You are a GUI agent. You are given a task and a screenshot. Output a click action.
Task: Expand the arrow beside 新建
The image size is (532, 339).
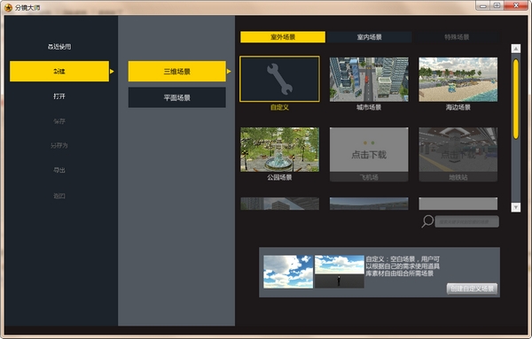click(x=112, y=72)
